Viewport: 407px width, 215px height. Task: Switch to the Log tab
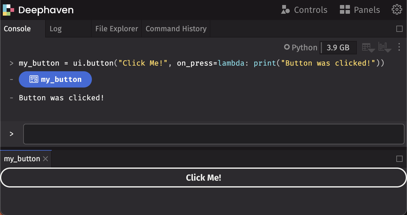(x=55, y=28)
